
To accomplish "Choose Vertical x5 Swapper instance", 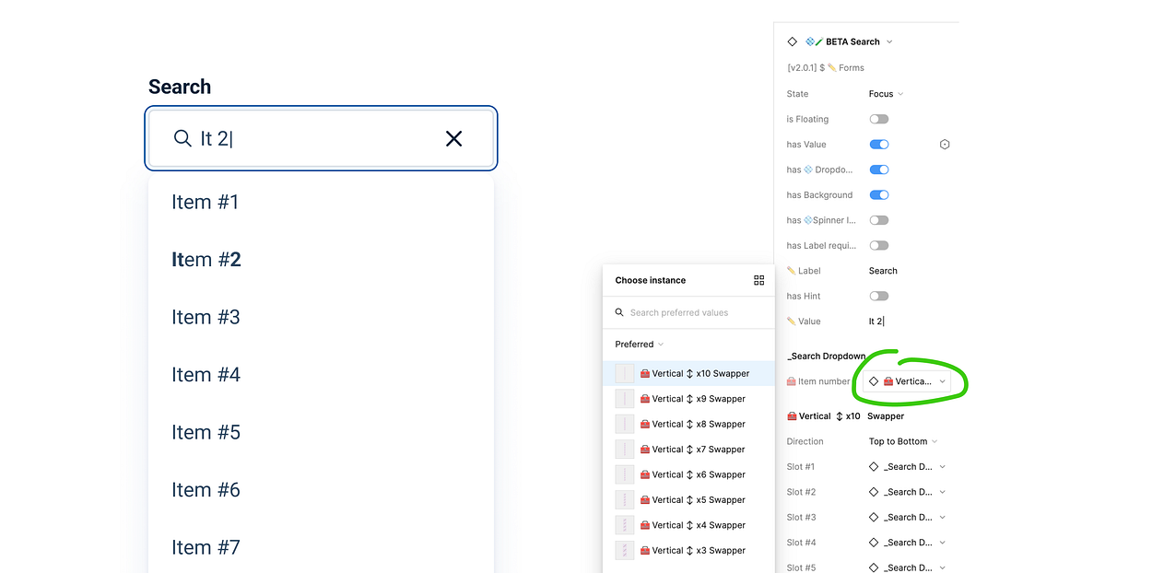I will point(688,500).
